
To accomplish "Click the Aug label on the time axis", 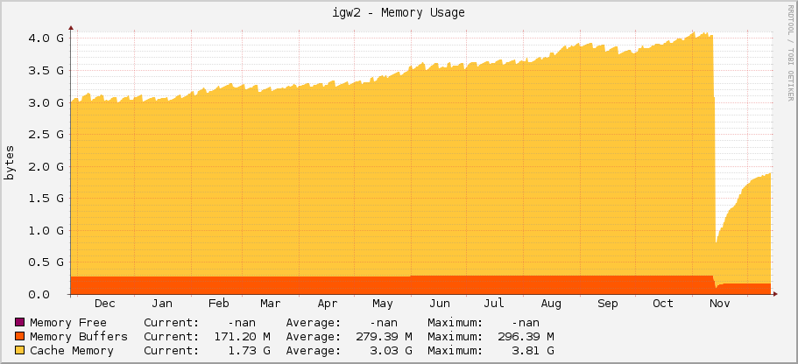I will coord(551,304).
